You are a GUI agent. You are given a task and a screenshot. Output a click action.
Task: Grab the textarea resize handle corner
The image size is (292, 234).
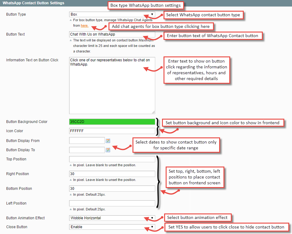tap(153, 112)
